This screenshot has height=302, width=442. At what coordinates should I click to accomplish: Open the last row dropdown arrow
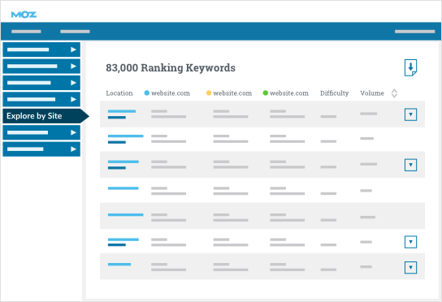pos(410,267)
